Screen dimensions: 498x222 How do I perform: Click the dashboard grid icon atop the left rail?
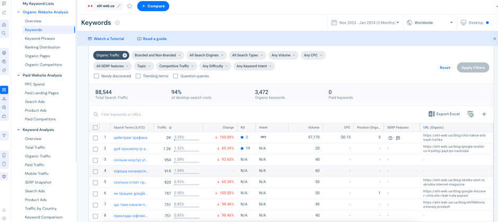tap(4, 4)
